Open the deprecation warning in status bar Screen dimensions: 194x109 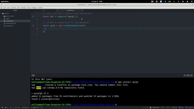(154, 107)
